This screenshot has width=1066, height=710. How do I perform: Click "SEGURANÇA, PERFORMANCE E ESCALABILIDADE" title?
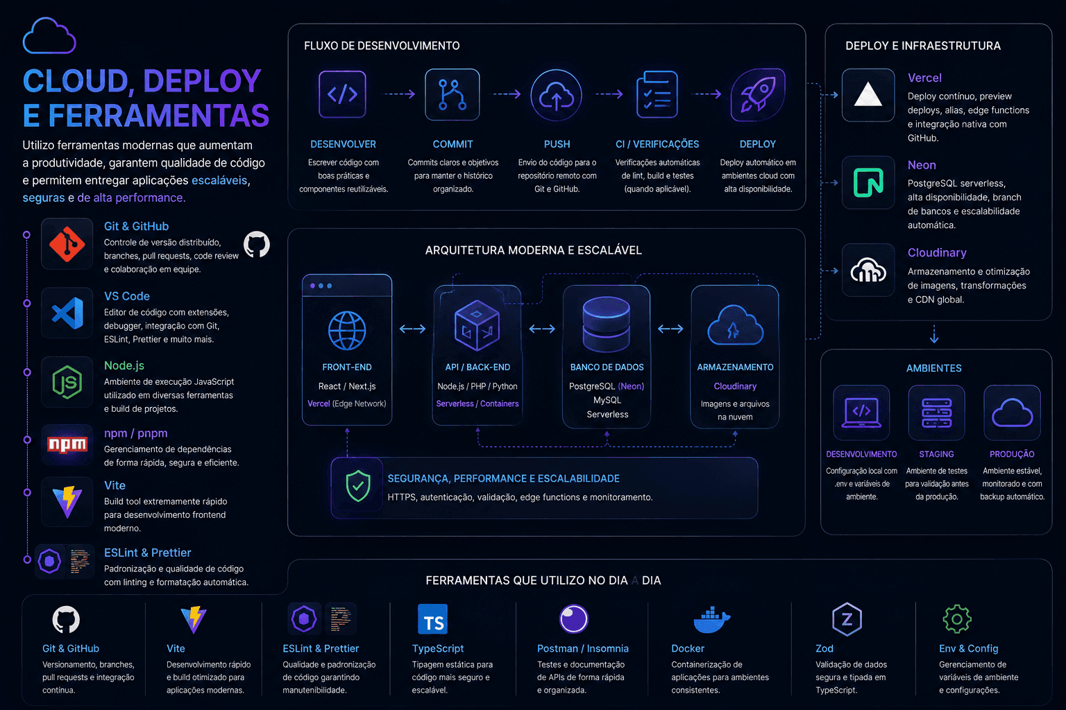pos(504,478)
